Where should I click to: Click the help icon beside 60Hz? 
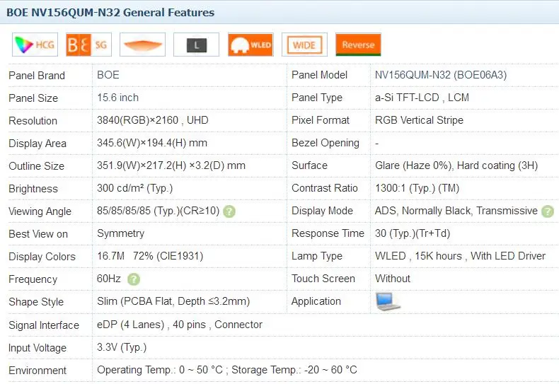[x=134, y=279]
